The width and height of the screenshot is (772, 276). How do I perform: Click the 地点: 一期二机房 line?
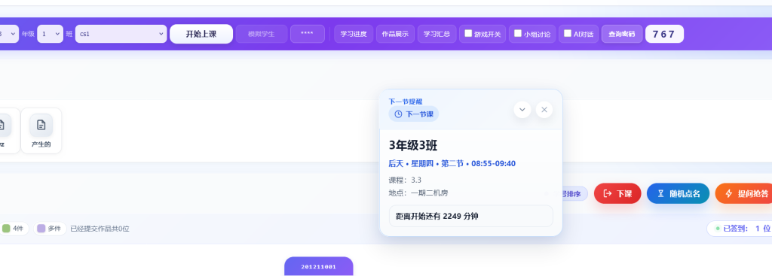click(418, 193)
